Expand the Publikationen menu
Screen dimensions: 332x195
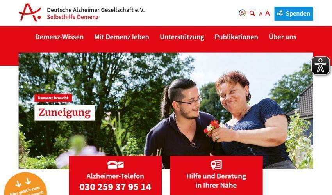236,37
